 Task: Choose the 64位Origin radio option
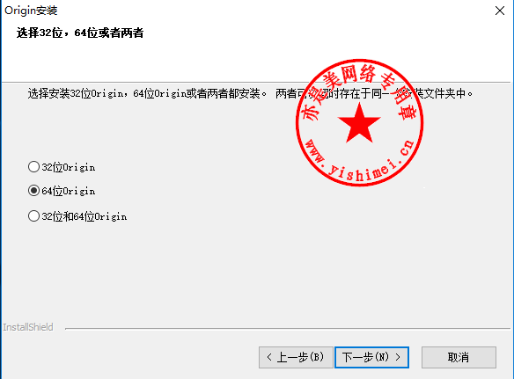click(x=33, y=190)
